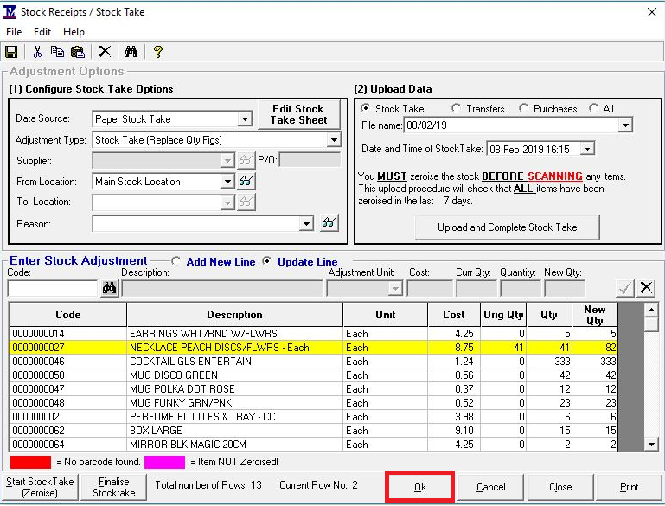Click the Paste clipboard toolbar icon
The width and height of the screenshot is (665, 506).
(77, 52)
